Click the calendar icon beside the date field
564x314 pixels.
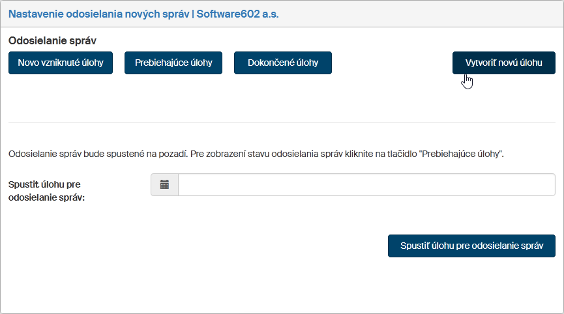(164, 185)
